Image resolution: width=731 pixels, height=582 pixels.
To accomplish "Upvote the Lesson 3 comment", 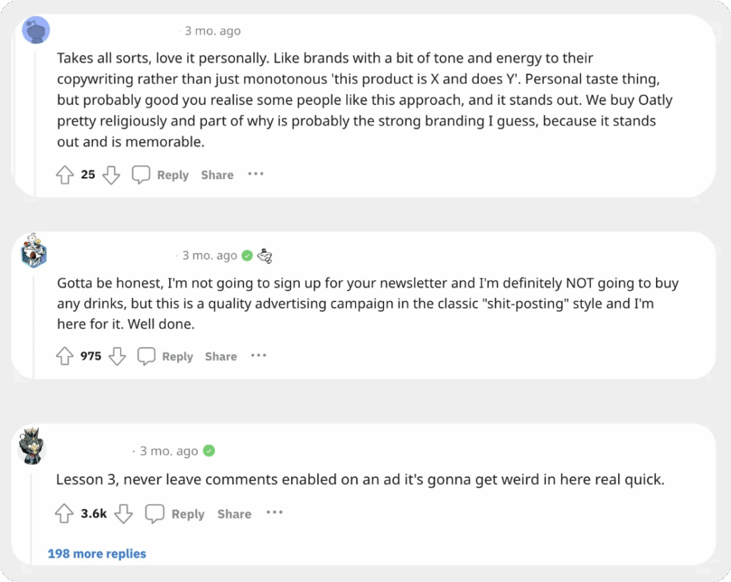I will pyautogui.click(x=65, y=513).
